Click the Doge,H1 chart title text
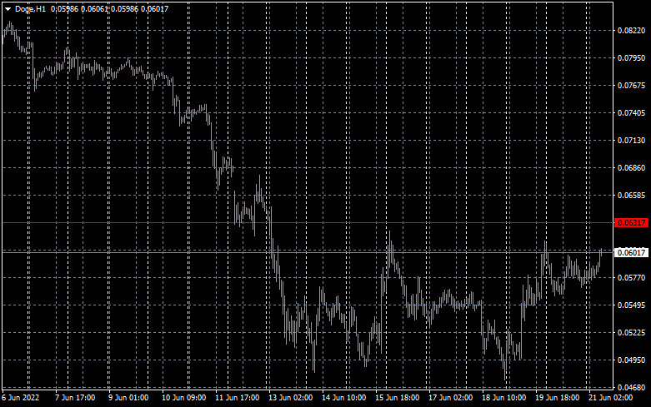The image size is (651, 407). [x=30, y=9]
